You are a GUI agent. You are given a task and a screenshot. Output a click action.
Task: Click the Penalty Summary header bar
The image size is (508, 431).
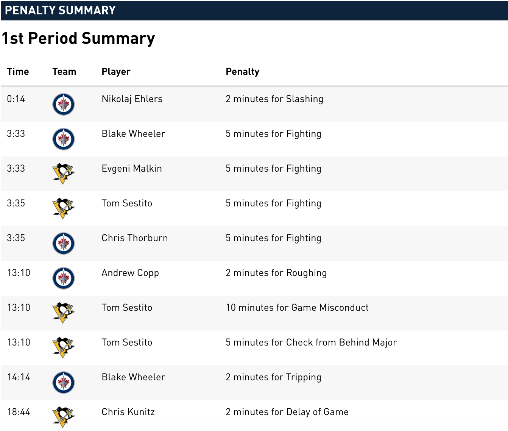(254, 10)
